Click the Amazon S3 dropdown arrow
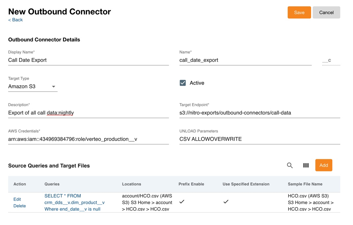 [53, 87]
